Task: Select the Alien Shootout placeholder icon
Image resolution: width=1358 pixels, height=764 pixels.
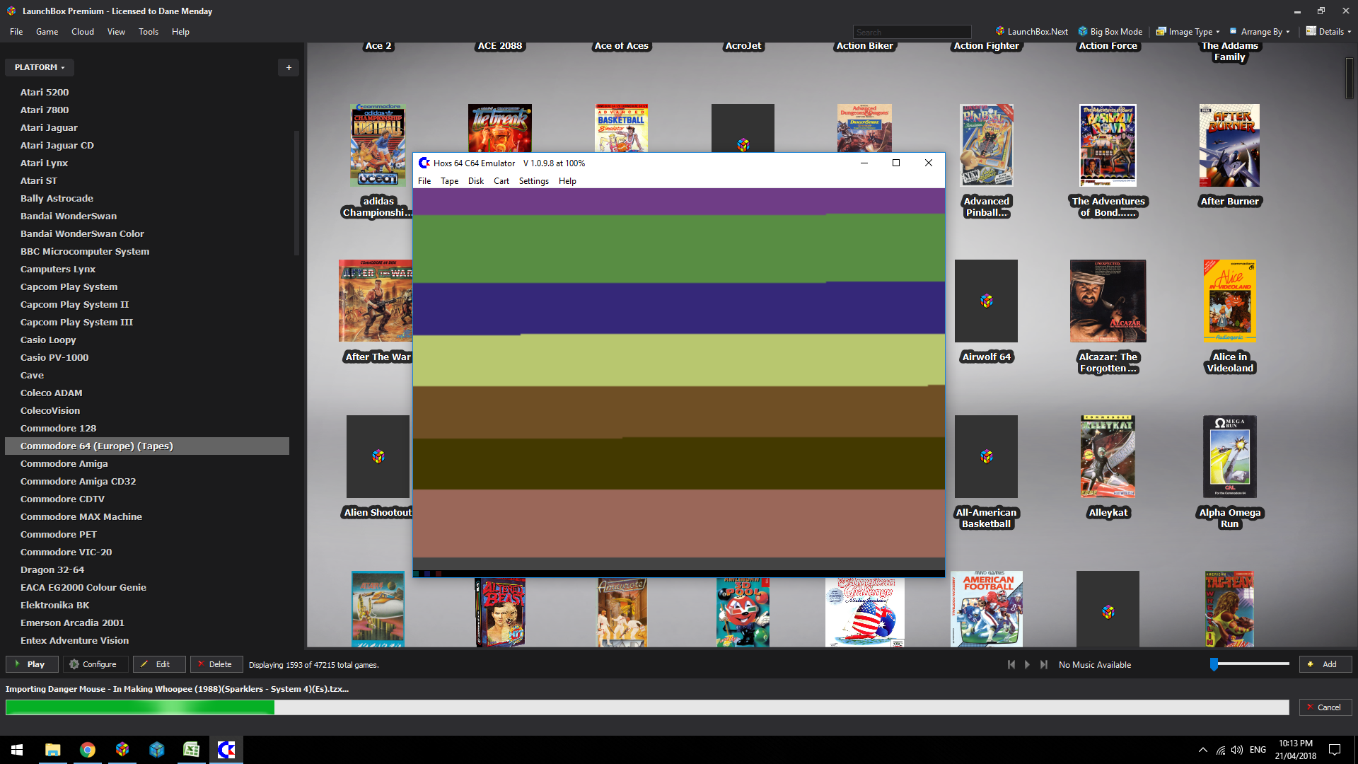Action: [x=378, y=456]
